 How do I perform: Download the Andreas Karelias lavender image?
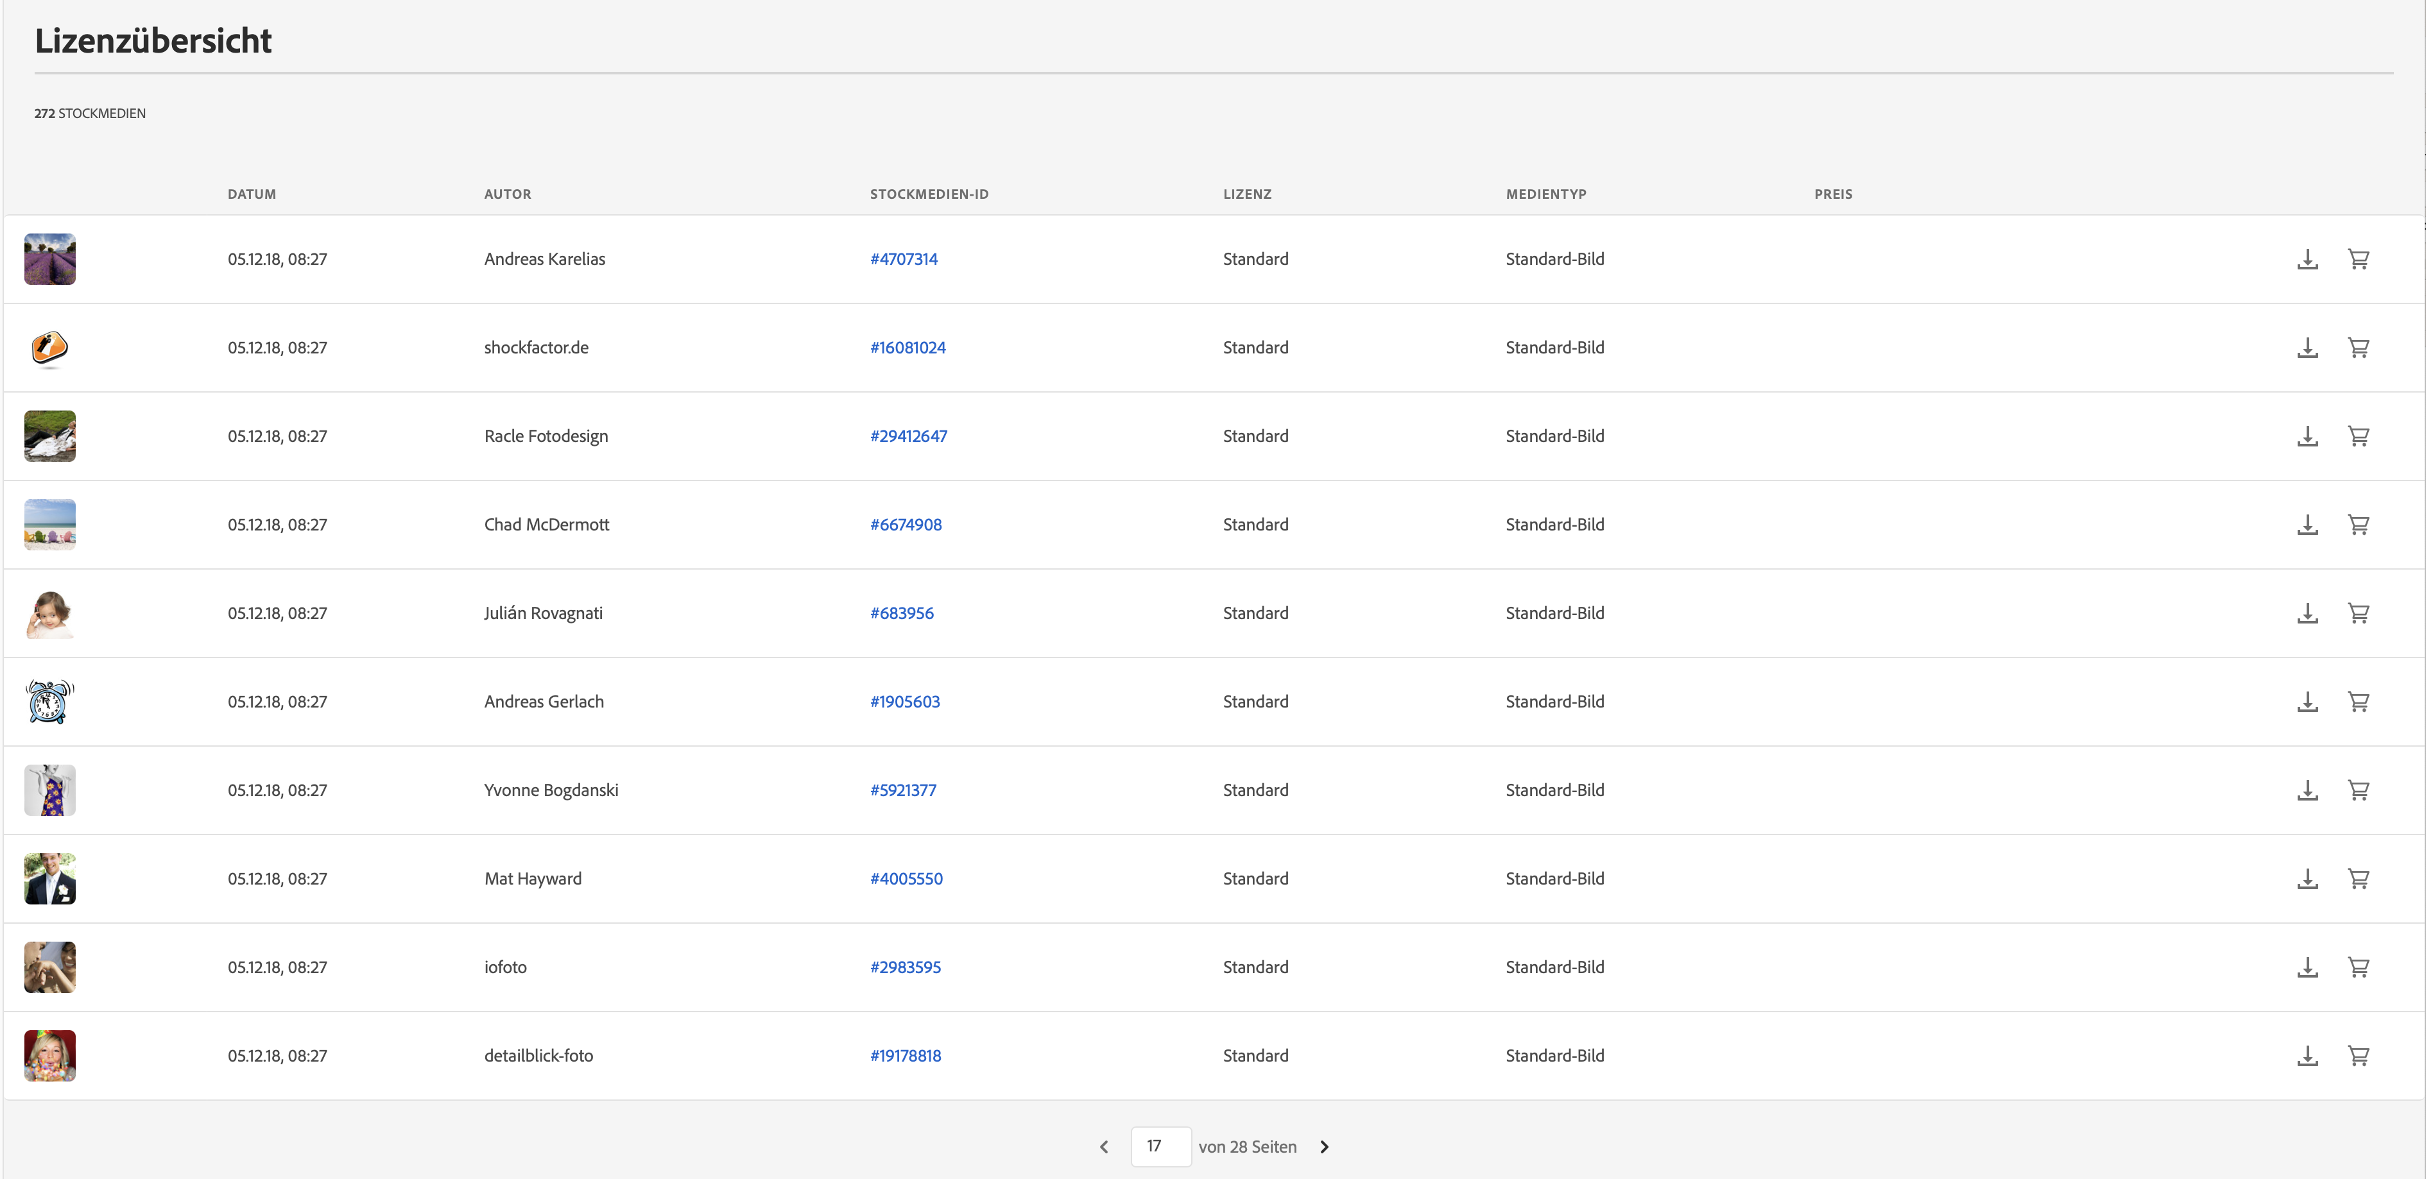click(x=2307, y=259)
